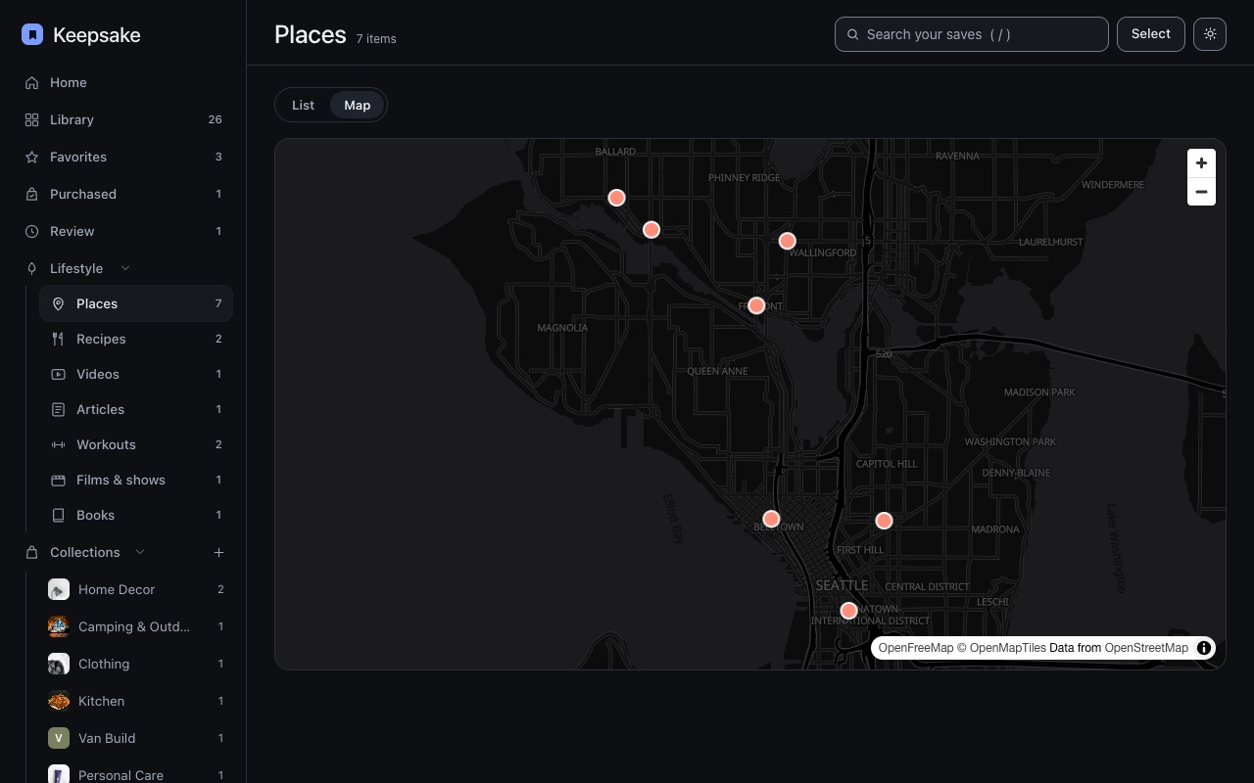Toggle light/dark theme sun button

(1210, 34)
